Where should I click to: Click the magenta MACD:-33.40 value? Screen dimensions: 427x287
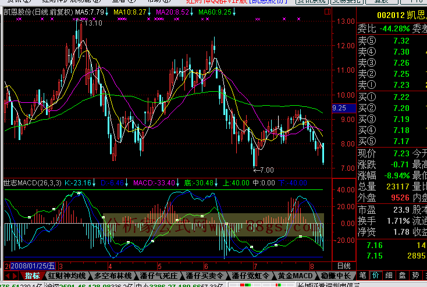pos(154,183)
